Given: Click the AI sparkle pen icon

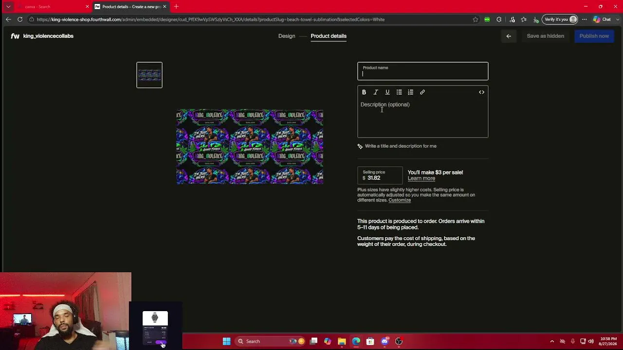Looking at the screenshot, I should click(360, 146).
